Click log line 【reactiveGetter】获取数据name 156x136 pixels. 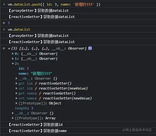(x=38, y=131)
